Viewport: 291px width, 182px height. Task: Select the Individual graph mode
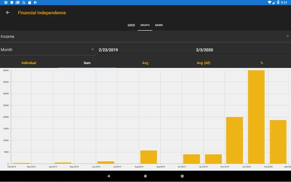click(29, 63)
